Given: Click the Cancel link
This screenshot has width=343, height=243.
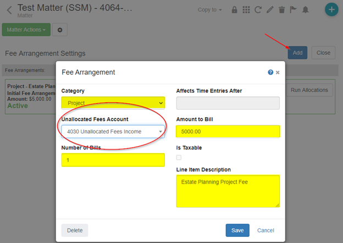Looking at the screenshot, I should (x=265, y=230).
